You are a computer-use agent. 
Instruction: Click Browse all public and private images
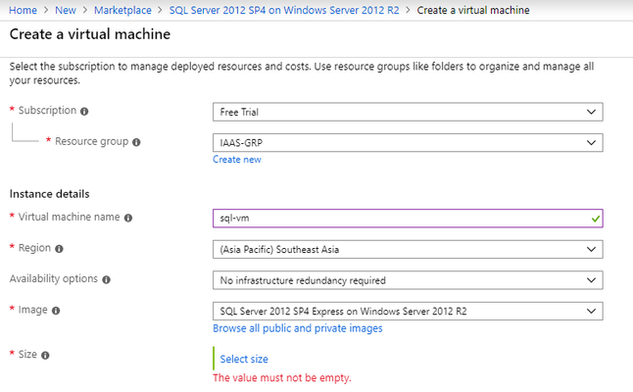[298, 328]
